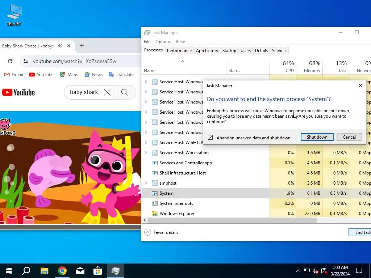The width and height of the screenshot is (371, 278).
Task: Clear the baby shark search text
Action: point(107,92)
